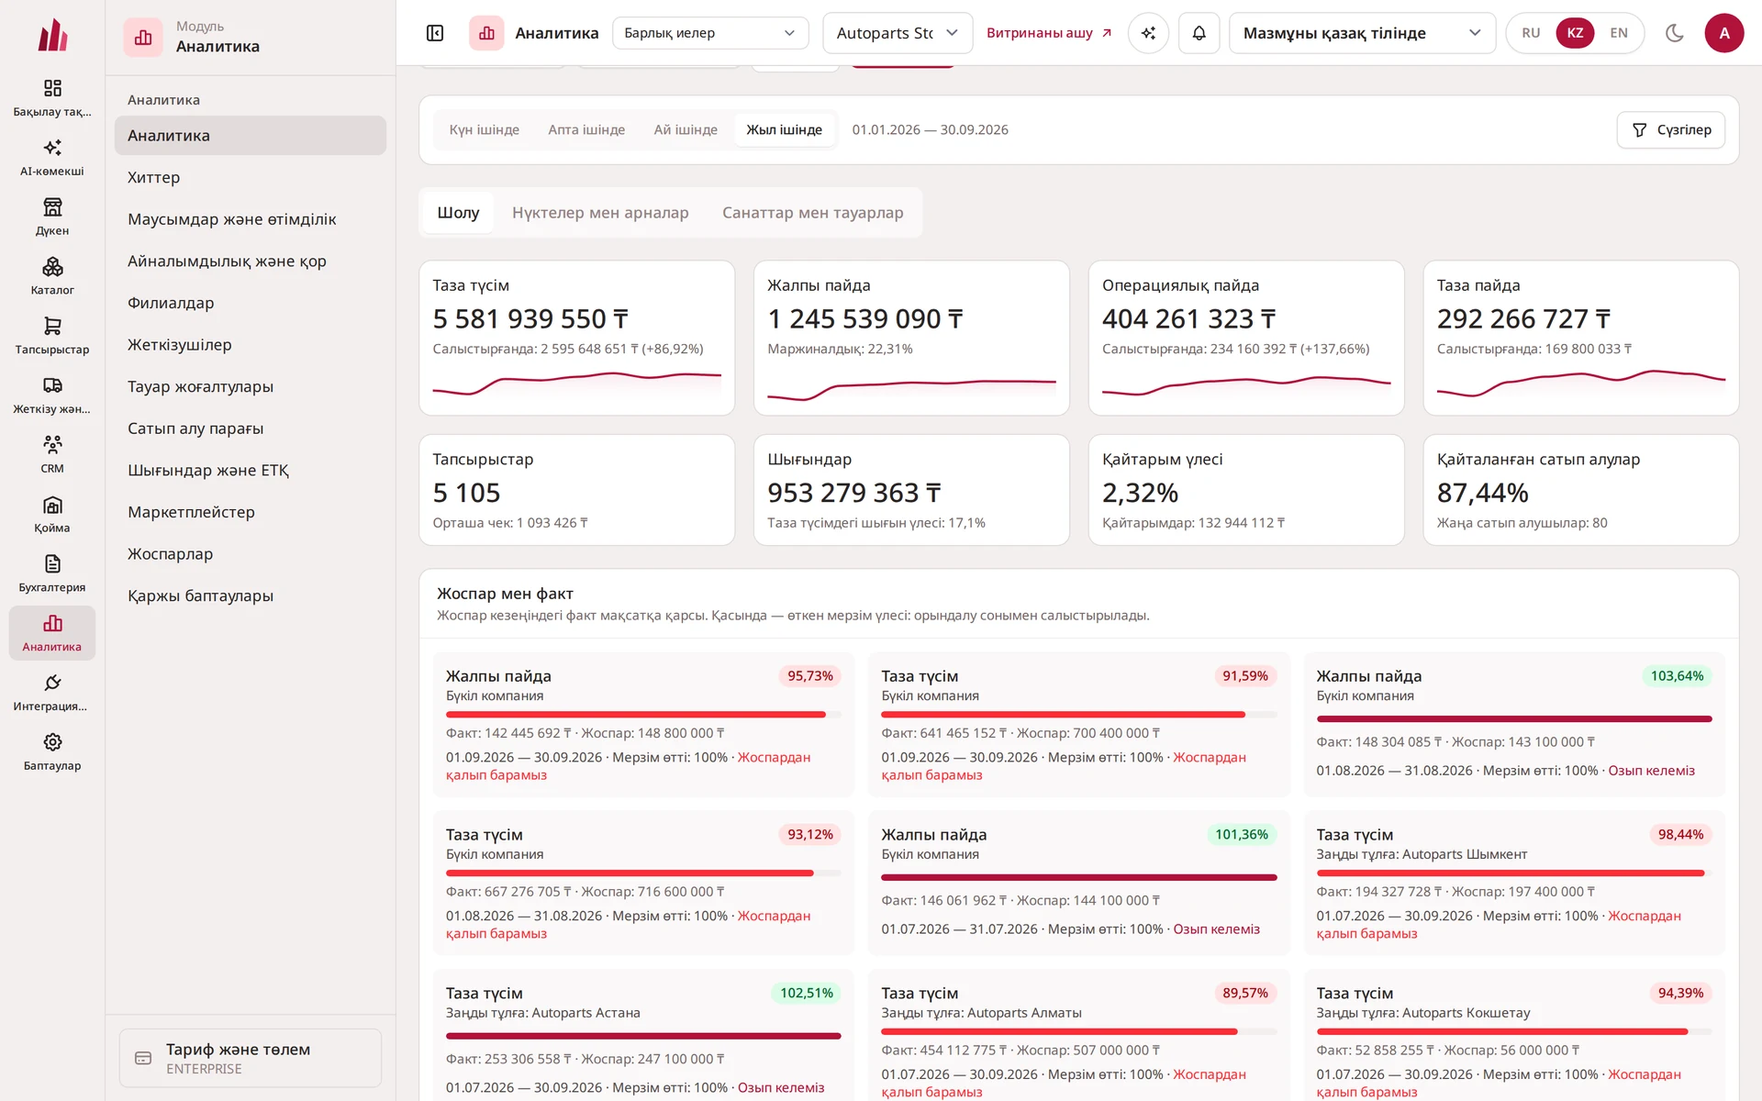This screenshot has width=1762, height=1101.
Task: Switch to the Нүктелер мен арналар tab
Action: (x=600, y=213)
